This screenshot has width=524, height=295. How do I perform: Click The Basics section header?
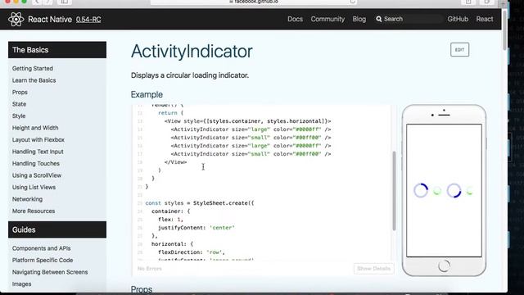pyautogui.click(x=57, y=50)
